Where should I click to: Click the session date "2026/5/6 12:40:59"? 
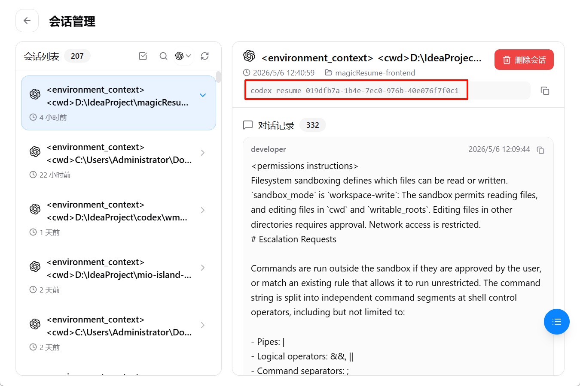pyautogui.click(x=284, y=73)
